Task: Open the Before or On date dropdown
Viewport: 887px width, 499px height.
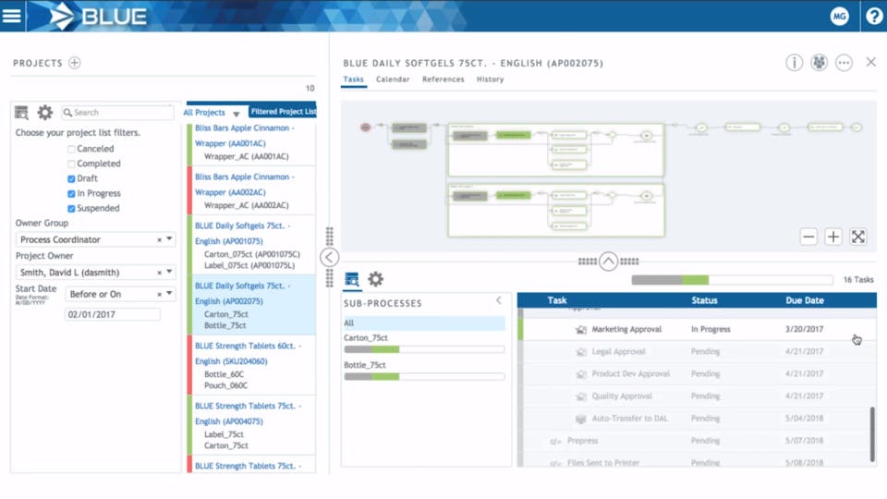Action: [169, 294]
